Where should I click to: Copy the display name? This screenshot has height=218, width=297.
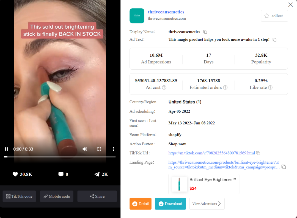tap(205, 32)
